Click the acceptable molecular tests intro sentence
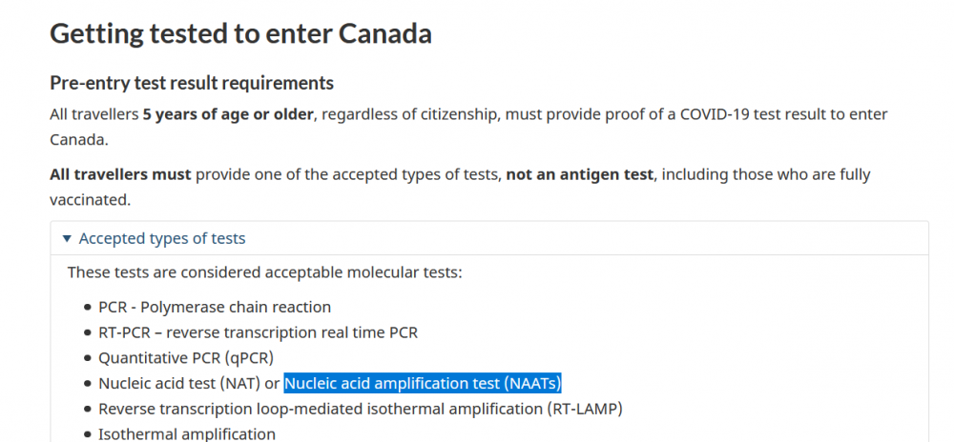954x442 pixels. [264, 272]
